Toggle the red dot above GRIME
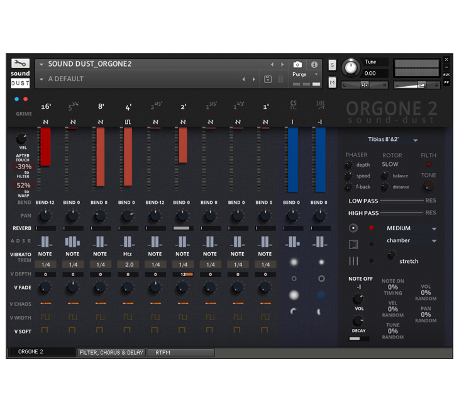Image resolution: width=459 pixels, height=412 pixels. point(26,99)
